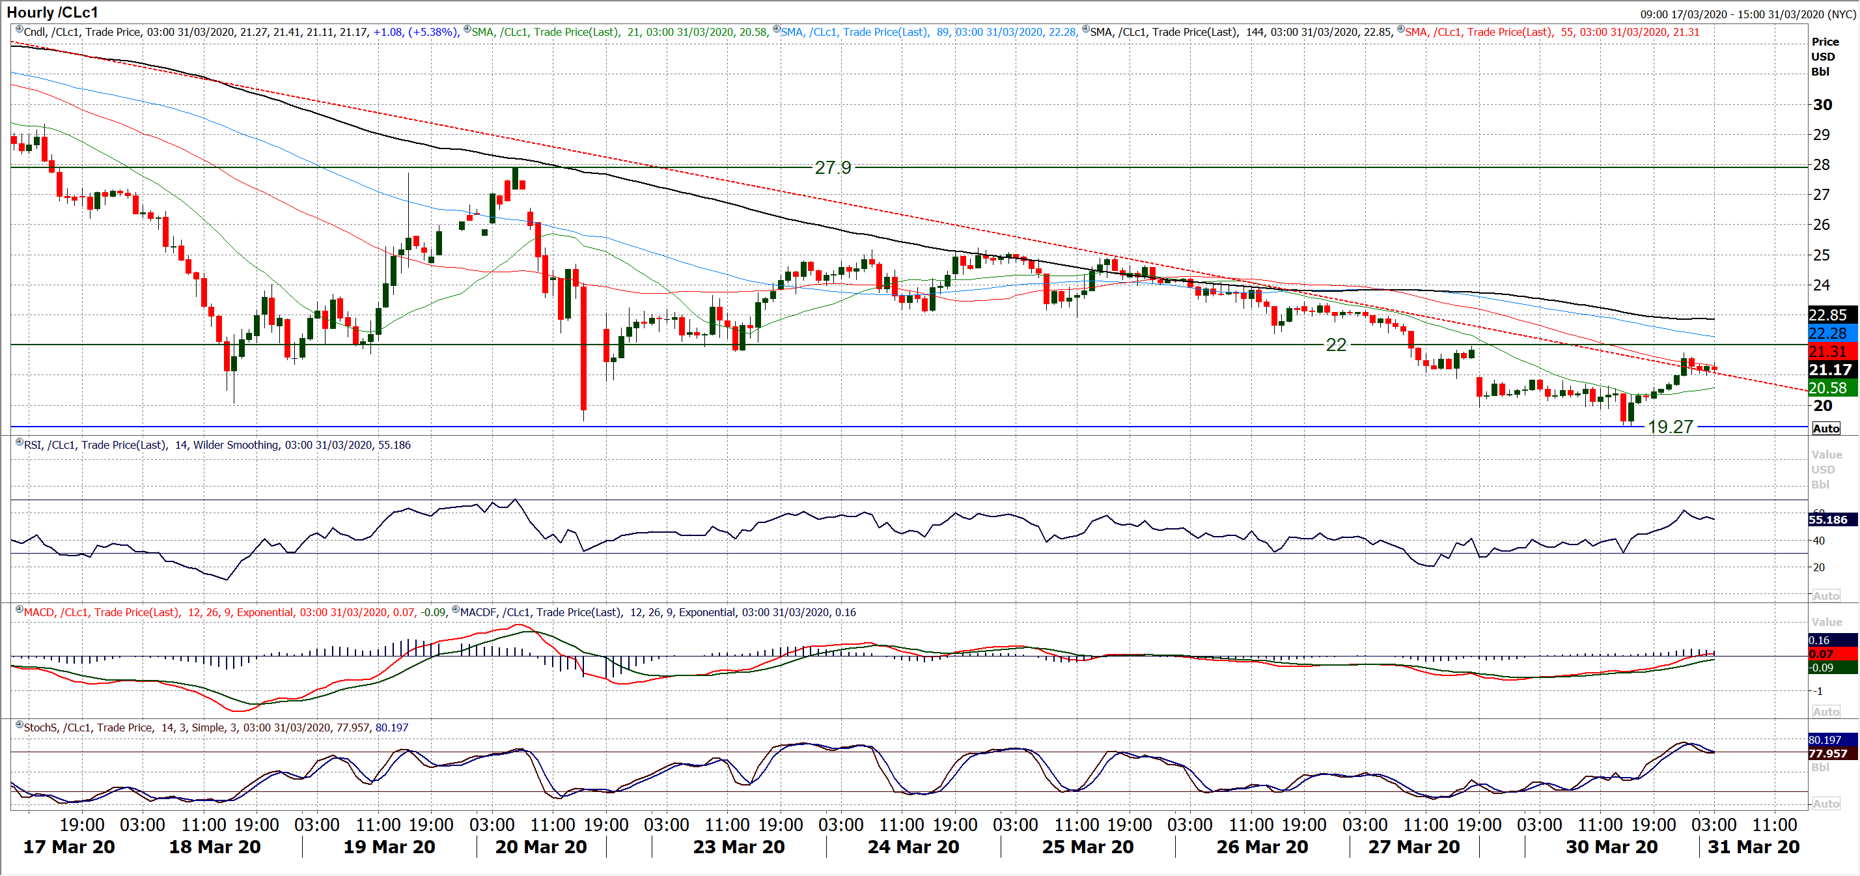Select the red MACD 12, 26, 9 legend text
This screenshot has height=876, width=1860.
click(234, 612)
